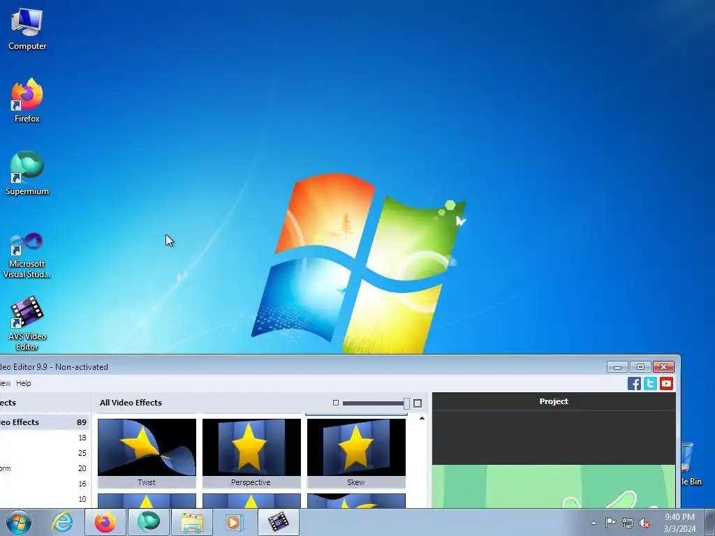Select the Twist video effect thumbnail
This screenshot has width=715, height=536.
coord(147,453)
